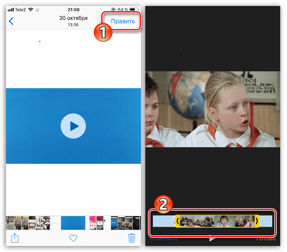The image size is (287, 252).
Task: Tap Готово to finish editing
Action: (265, 239)
